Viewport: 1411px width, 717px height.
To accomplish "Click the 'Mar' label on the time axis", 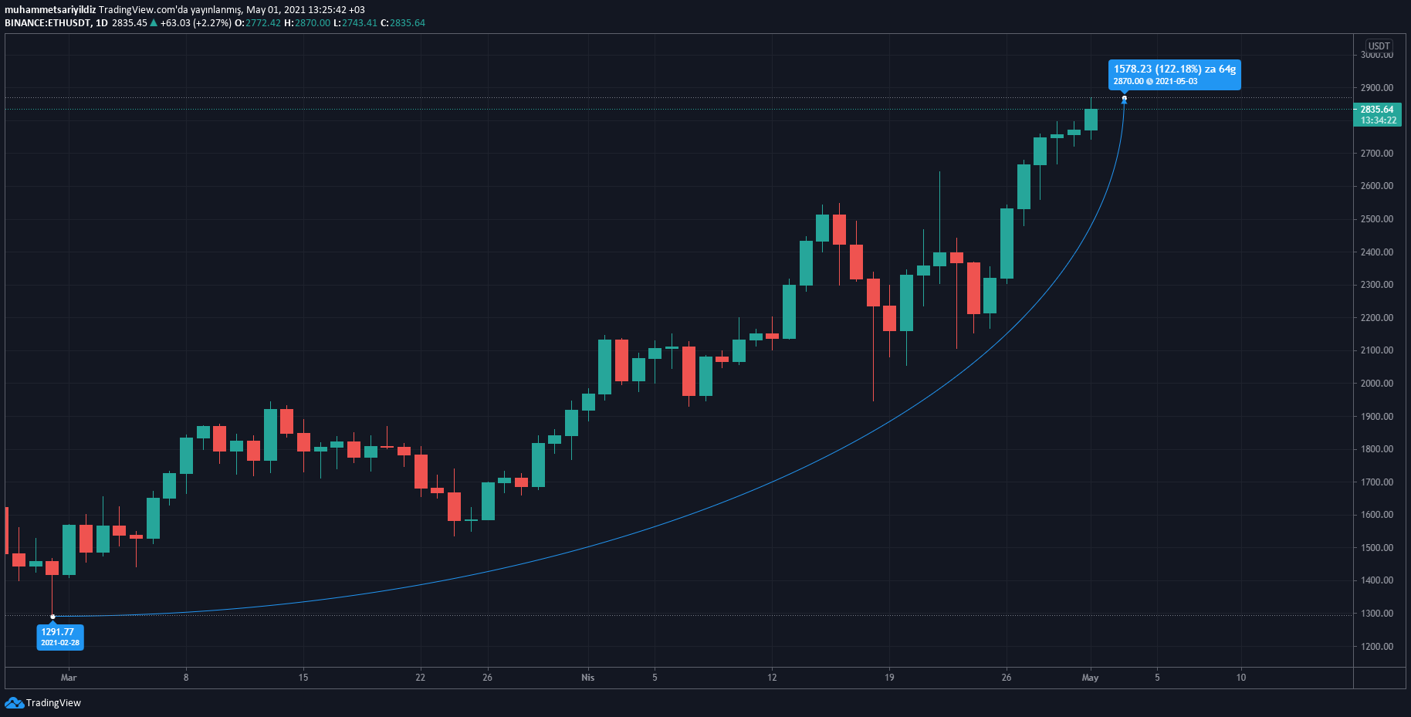I will pyautogui.click(x=69, y=678).
